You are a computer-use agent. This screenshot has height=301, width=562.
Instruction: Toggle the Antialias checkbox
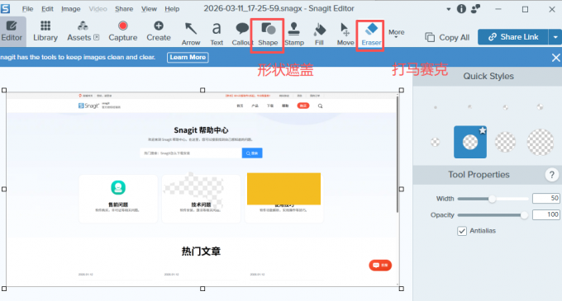click(462, 231)
